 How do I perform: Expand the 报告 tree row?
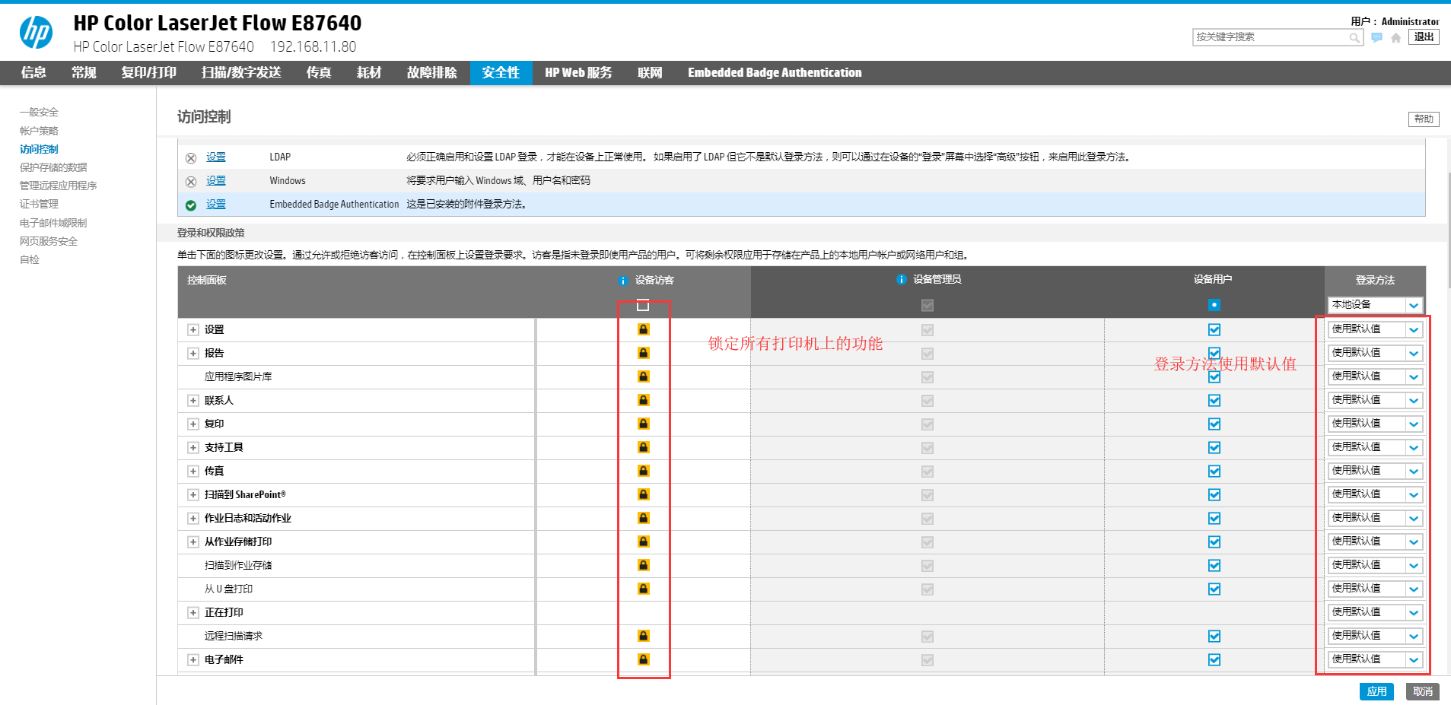(193, 354)
